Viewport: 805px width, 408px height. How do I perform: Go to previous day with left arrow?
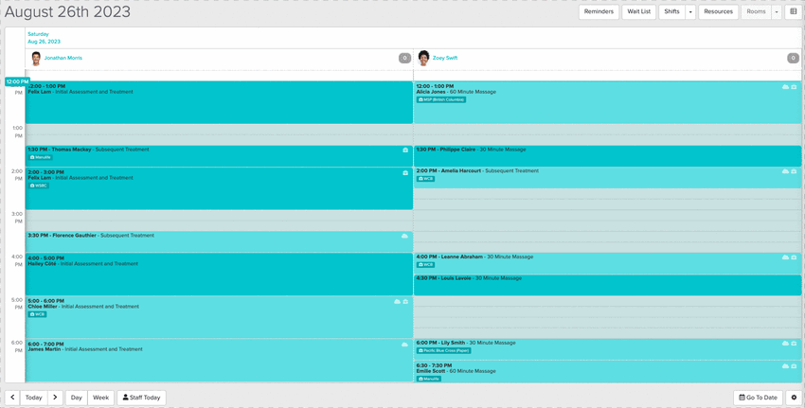coord(12,399)
